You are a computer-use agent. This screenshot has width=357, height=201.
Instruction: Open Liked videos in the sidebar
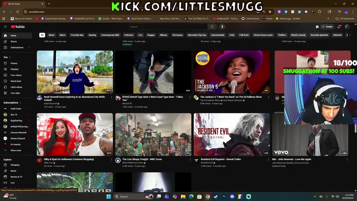16,87
